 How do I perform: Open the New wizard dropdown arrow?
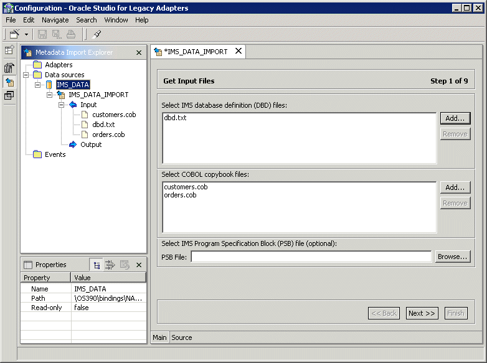(26, 34)
